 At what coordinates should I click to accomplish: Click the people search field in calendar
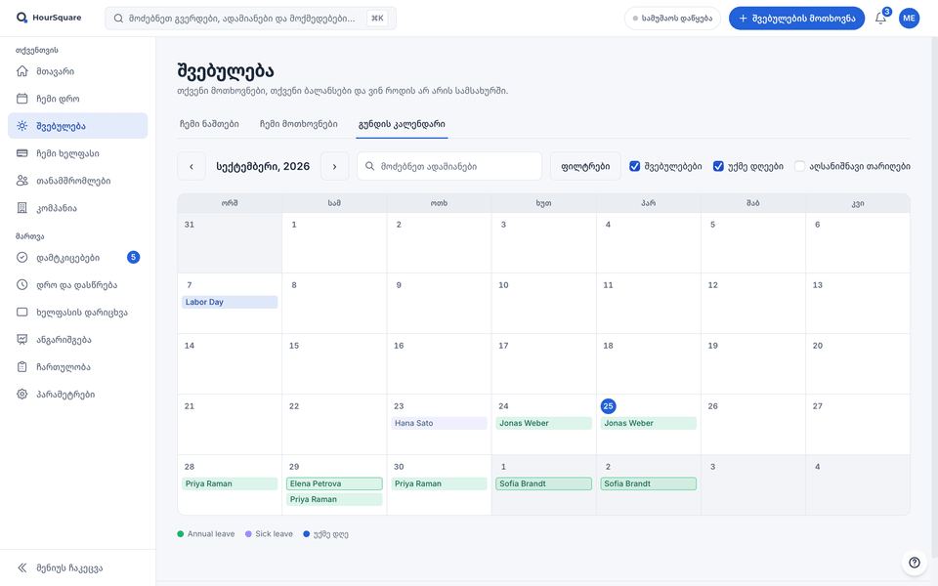click(449, 166)
